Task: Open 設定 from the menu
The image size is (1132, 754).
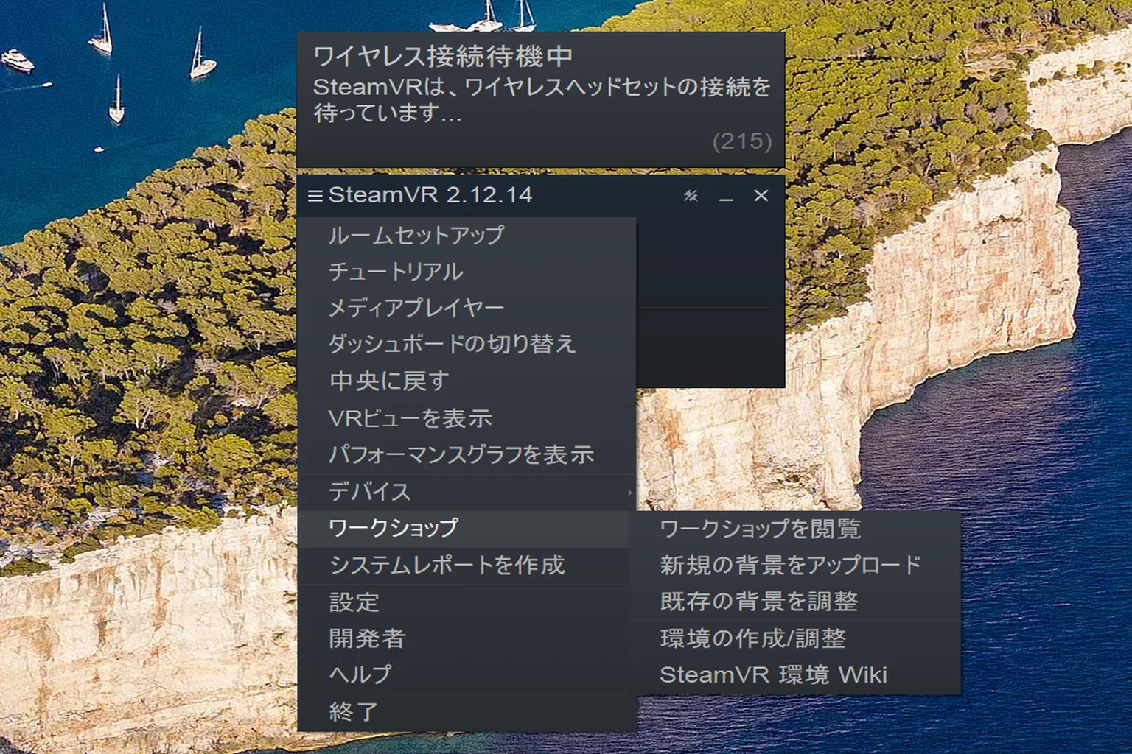Action: (467, 602)
